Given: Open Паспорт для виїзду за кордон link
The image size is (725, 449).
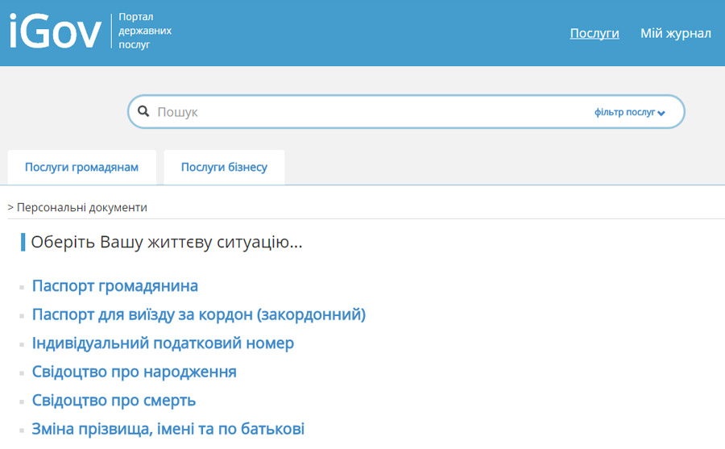Looking at the screenshot, I should click(198, 314).
